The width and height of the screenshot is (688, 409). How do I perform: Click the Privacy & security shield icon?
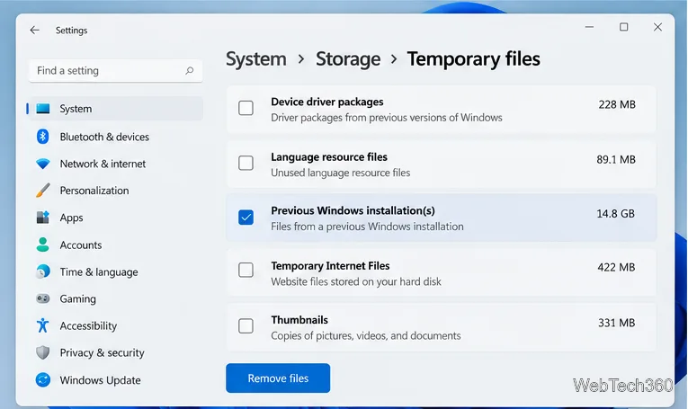[43, 352]
